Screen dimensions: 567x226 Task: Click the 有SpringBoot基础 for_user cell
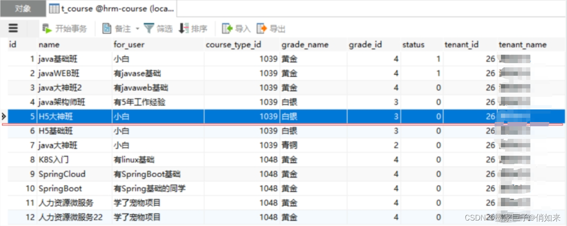[x=158, y=174]
